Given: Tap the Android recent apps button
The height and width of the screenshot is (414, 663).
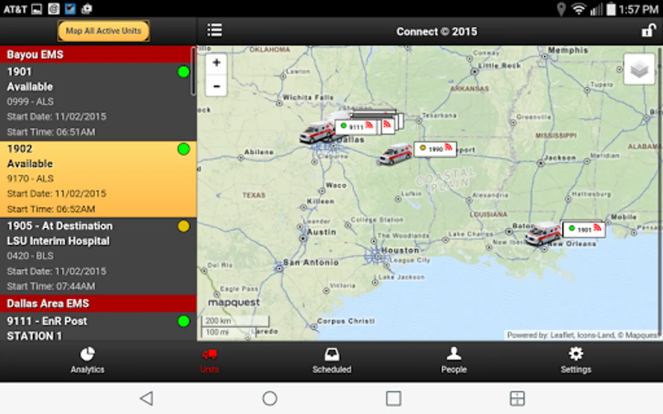Looking at the screenshot, I should pyautogui.click(x=394, y=398).
